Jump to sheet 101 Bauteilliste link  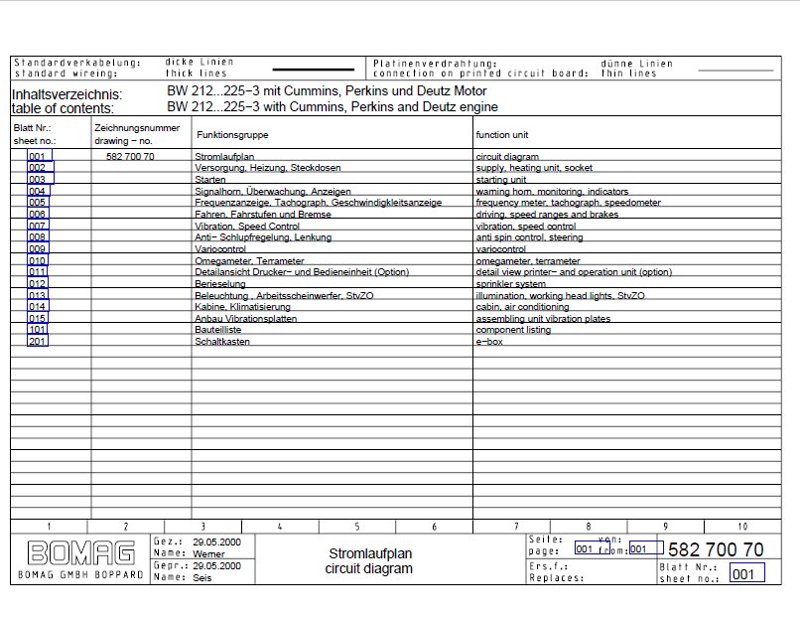38,330
